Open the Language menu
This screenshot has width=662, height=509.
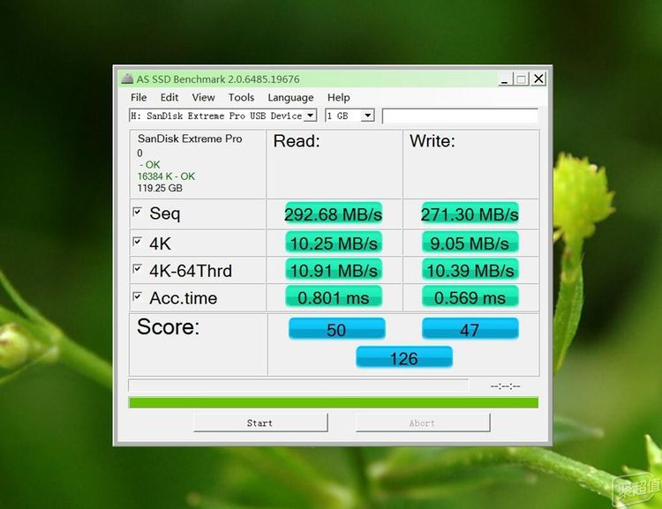pyautogui.click(x=290, y=98)
